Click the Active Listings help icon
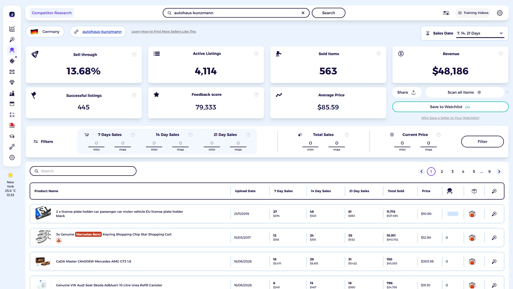Screen dimensions: 513x289 256,54
